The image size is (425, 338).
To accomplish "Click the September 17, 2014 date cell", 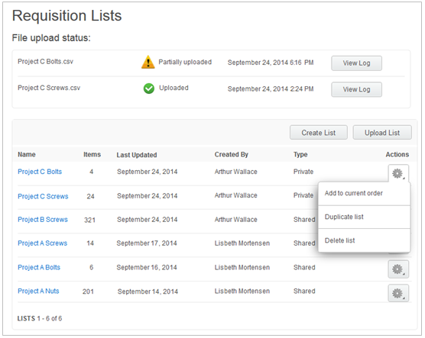I will pos(147,243).
